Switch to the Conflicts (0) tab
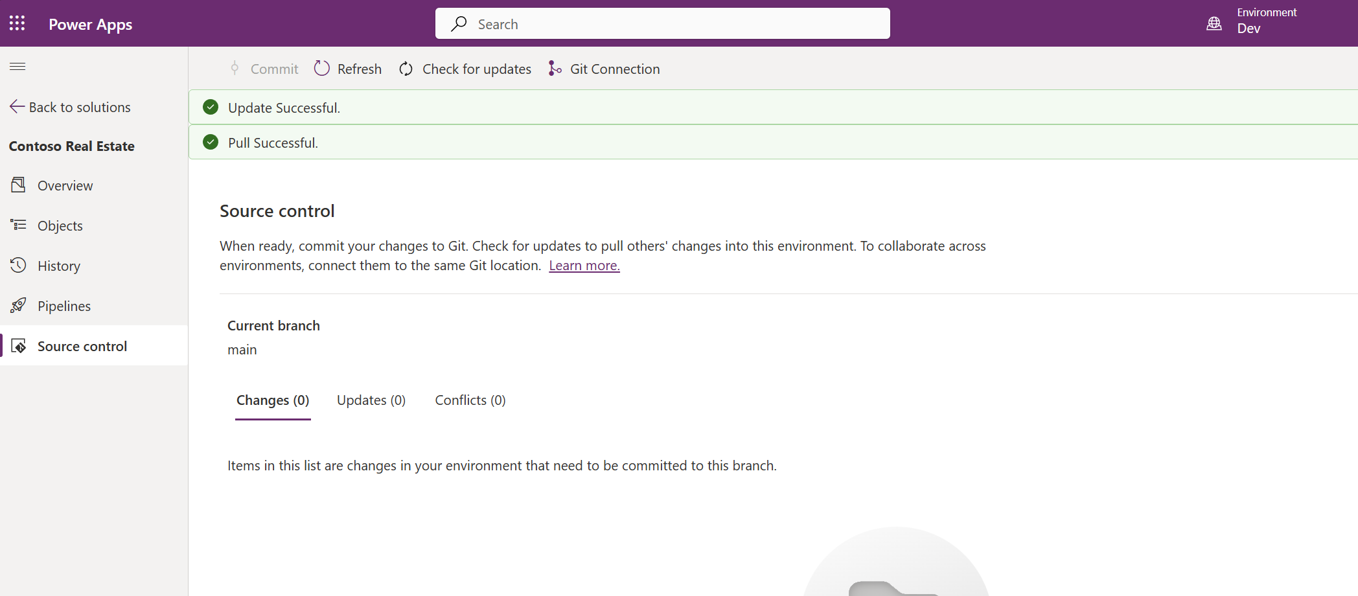 coord(470,400)
